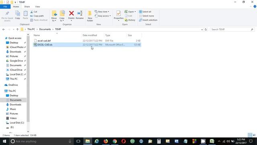Viewport: 257px width, 145px height.
Task: Click Invert selection
Action: [148, 20]
